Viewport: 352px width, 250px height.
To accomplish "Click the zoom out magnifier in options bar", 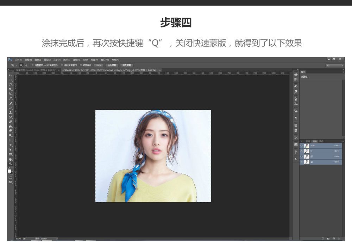I will 26,65.
